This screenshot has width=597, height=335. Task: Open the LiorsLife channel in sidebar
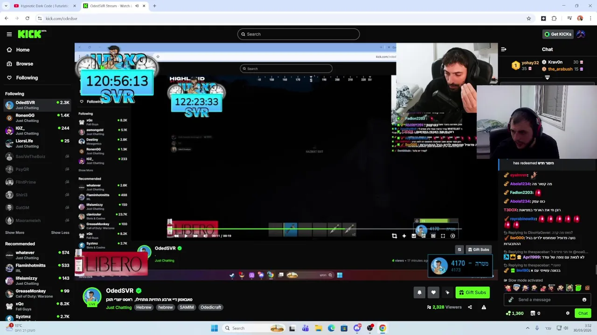tap(37, 143)
